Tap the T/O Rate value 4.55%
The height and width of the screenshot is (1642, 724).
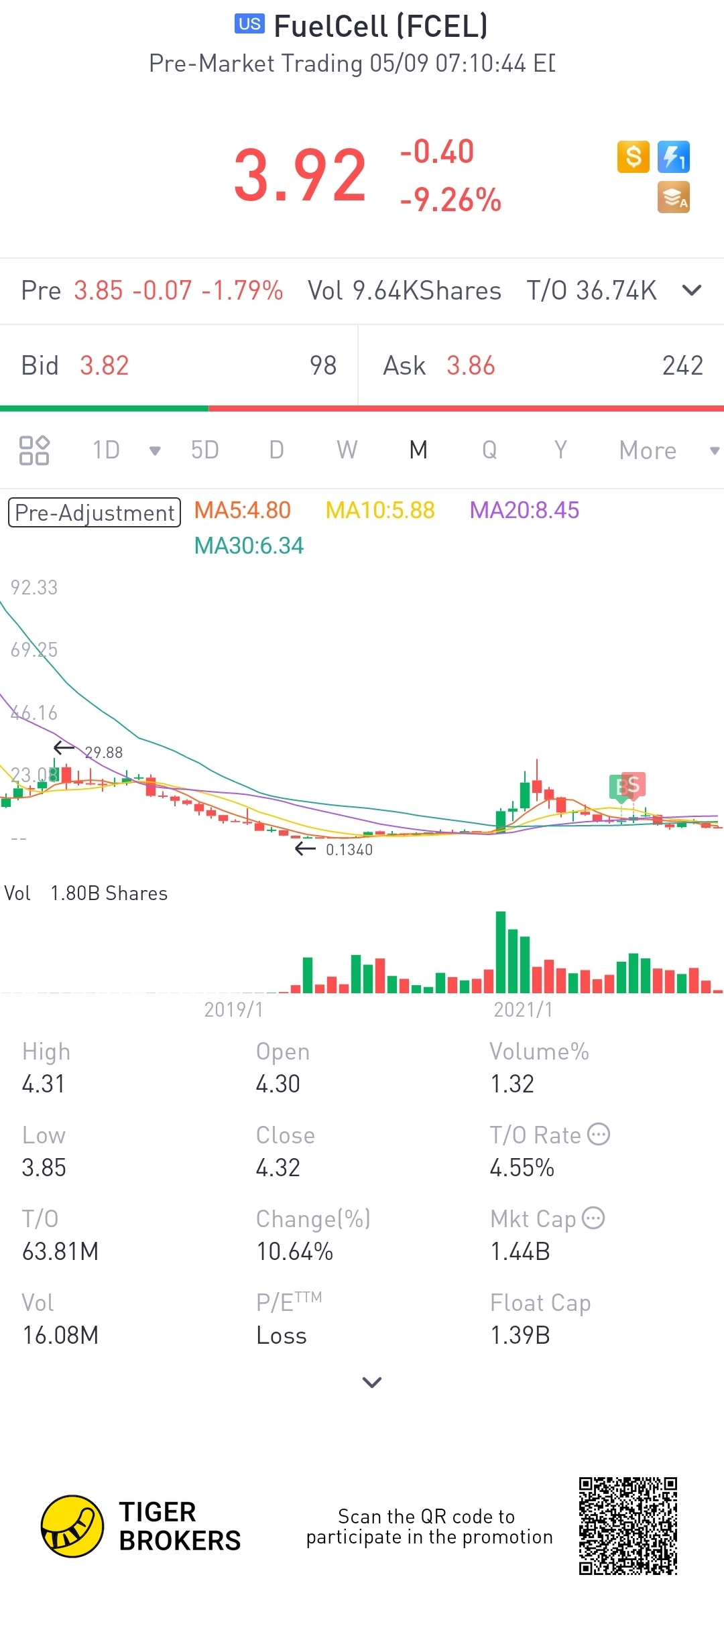pos(522,1167)
